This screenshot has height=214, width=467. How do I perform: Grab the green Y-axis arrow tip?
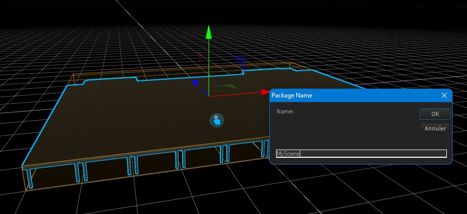(209, 32)
